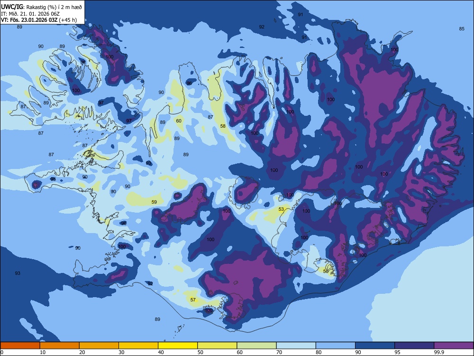Pick the light green 60–70 legend swatch
This screenshot has width=474, height=356.
point(256,346)
